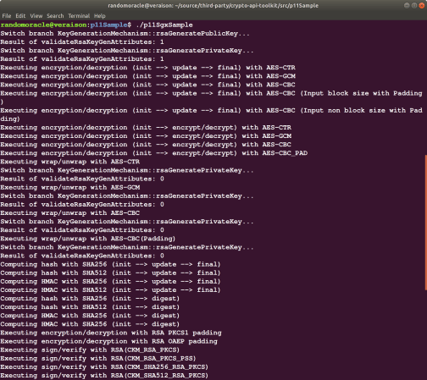Click 'Executing wrap/unwrap with AES-CTR'
427x380 pixels.
tap(70, 162)
